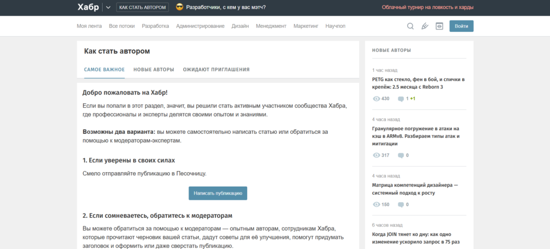
Task: Click views eye icon showing 150
Action: point(377,204)
